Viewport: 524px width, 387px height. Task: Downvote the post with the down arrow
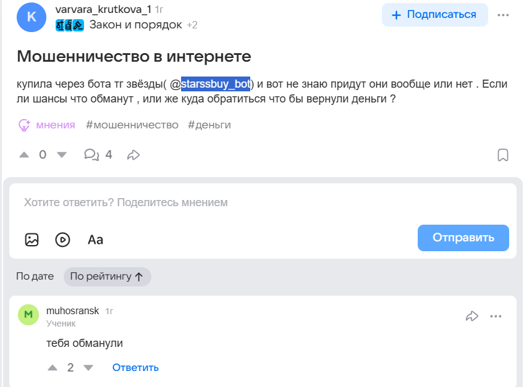coord(62,155)
